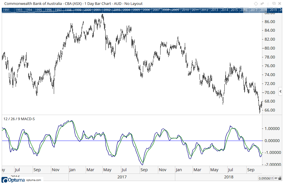Jump to 2007 in the year overview strip

point(156,10)
